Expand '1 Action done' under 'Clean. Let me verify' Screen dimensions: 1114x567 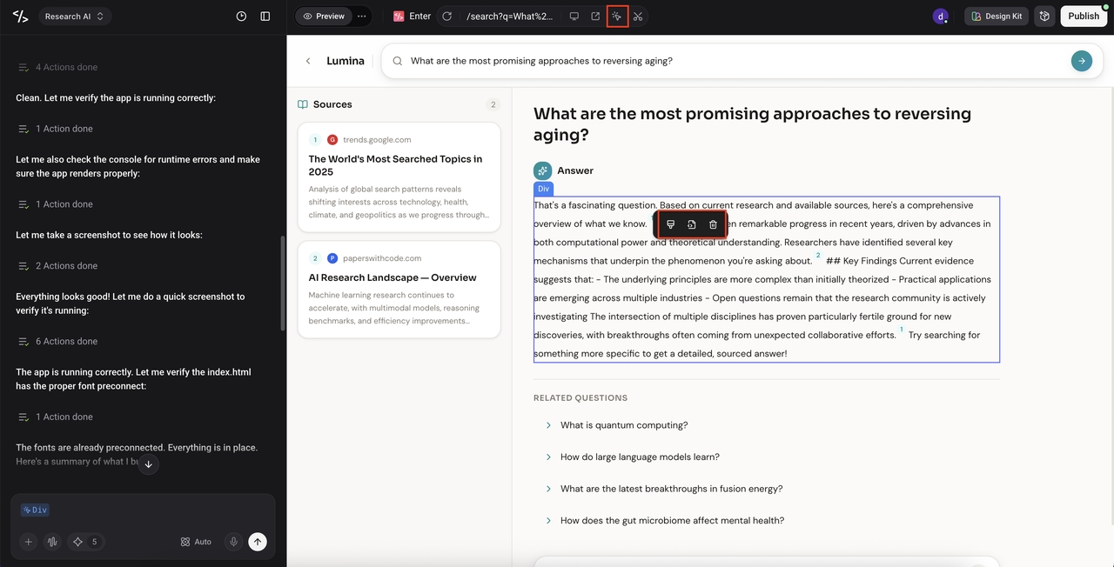click(56, 129)
